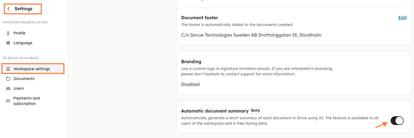Click the Profile person icon
The height and width of the screenshot is (138, 414).
coord(8,33)
